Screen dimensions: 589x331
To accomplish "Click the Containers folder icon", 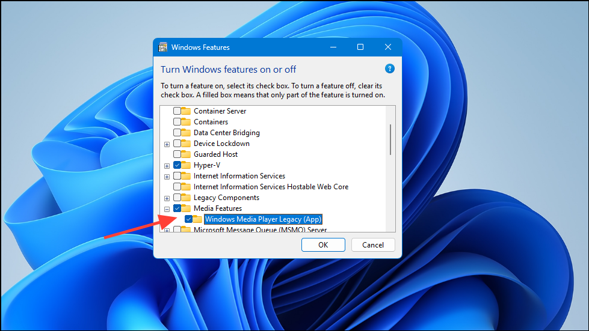I will tap(185, 122).
